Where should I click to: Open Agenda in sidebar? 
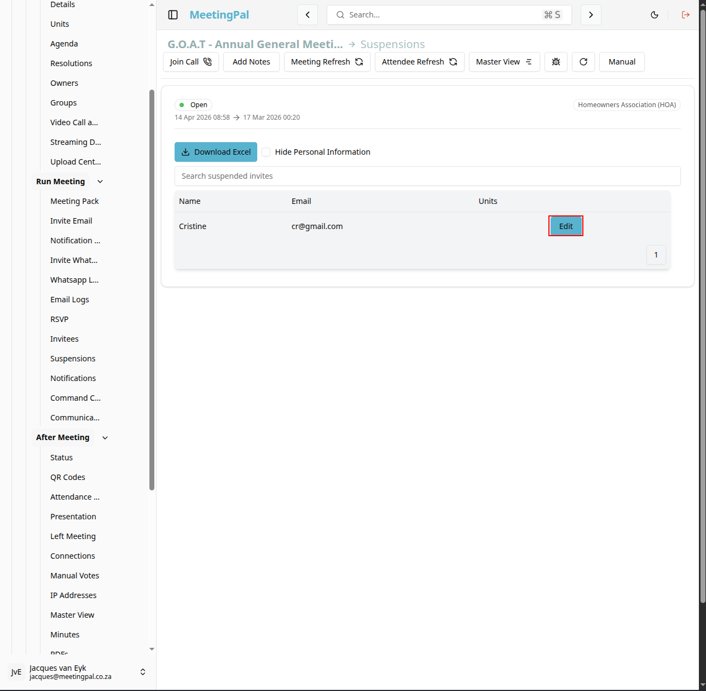coord(64,44)
